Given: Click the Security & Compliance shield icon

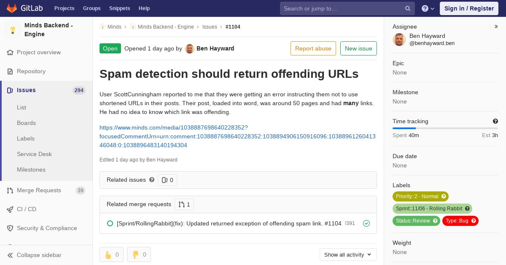Looking at the screenshot, I should (10, 228).
